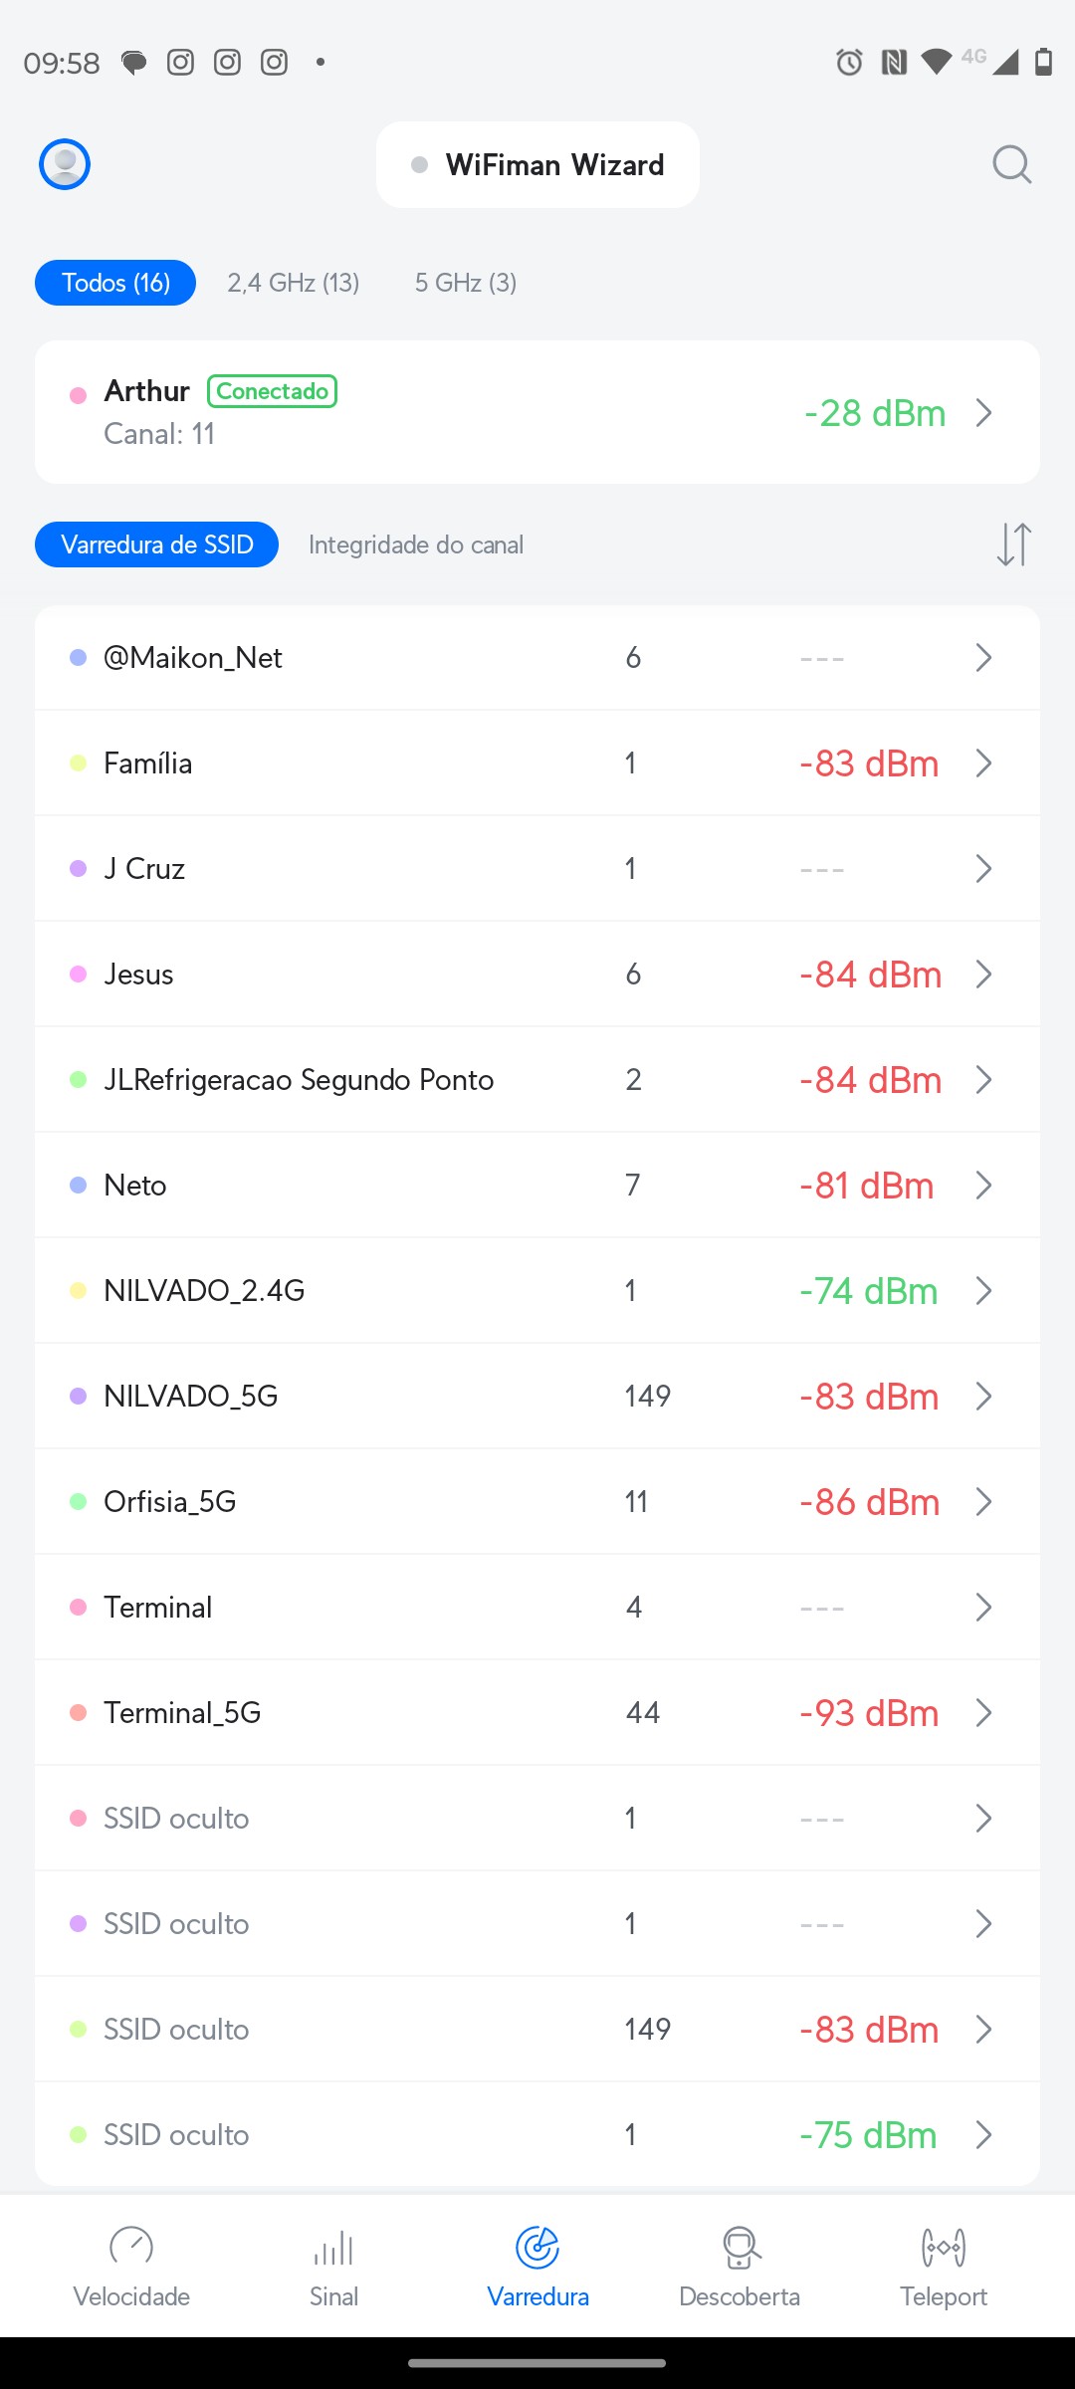
Task: Expand the Terminal_5G row chevron
Action: click(x=983, y=1713)
